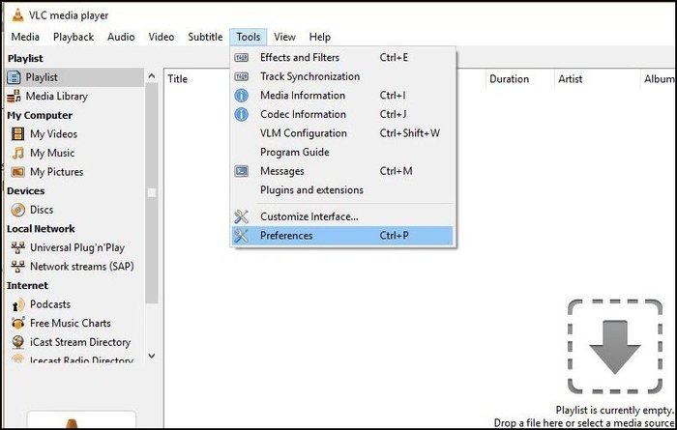The image size is (677, 430).
Task: Click the My Videos film icon
Action: point(17,133)
